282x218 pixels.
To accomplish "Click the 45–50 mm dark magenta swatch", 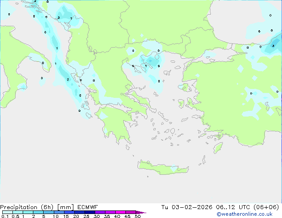I will coord(131,212).
